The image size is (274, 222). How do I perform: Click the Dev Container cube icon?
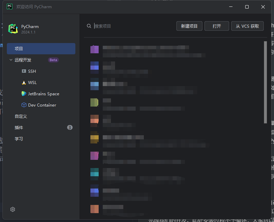point(24,105)
